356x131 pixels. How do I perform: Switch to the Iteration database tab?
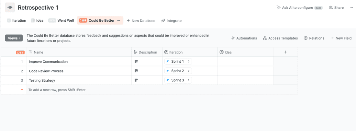pos(17,20)
